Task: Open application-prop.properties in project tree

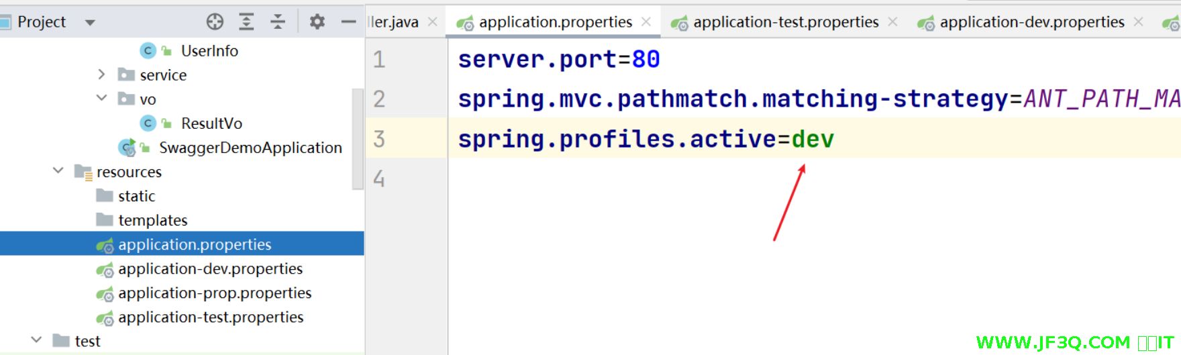Action: point(214,293)
